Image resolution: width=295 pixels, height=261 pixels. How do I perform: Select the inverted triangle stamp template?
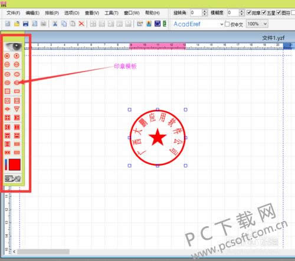click(17, 109)
